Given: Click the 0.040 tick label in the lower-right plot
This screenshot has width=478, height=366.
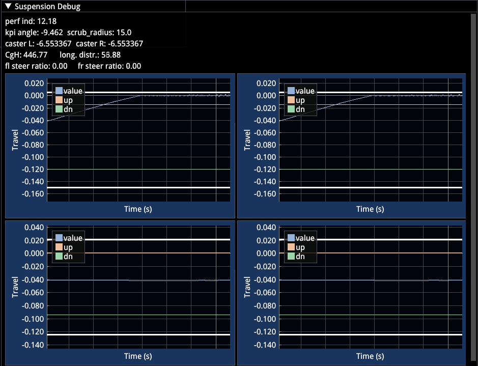Looking at the screenshot, I should click(x=266, y=228).
